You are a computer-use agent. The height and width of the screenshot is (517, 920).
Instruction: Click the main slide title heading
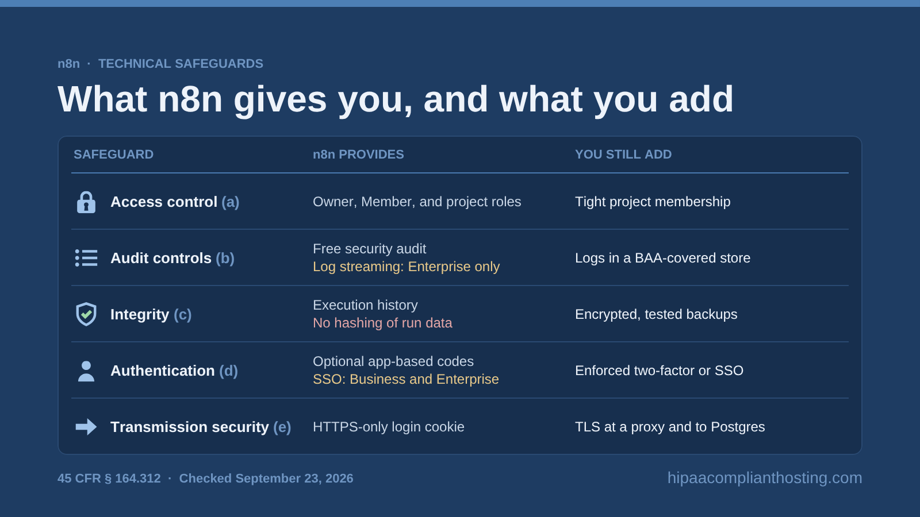pos(396,99)
